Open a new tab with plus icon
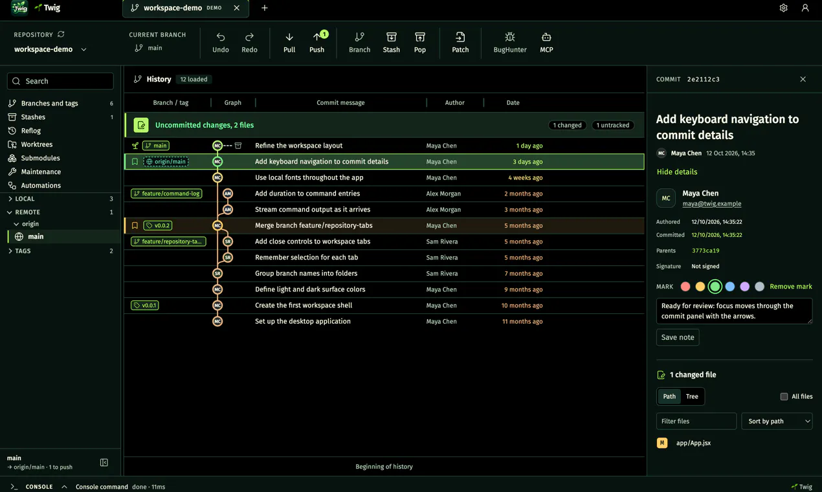822x492 pixels. click(x=264, y=8)
